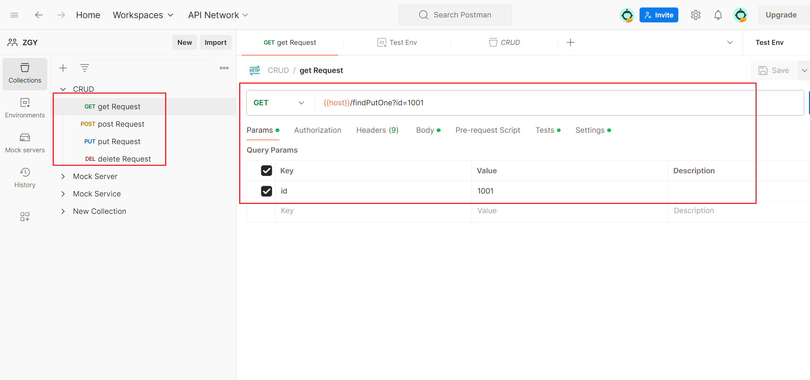Click the Home link
The width and height of the screenshot is (810, 380).
pos(88,15)
